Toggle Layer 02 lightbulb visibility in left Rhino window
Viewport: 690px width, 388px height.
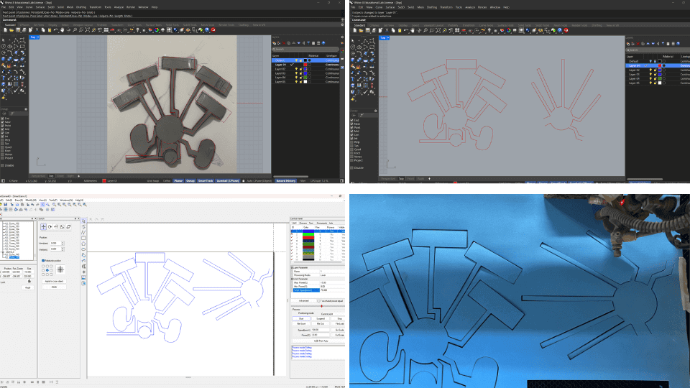(x=296, y=68)
